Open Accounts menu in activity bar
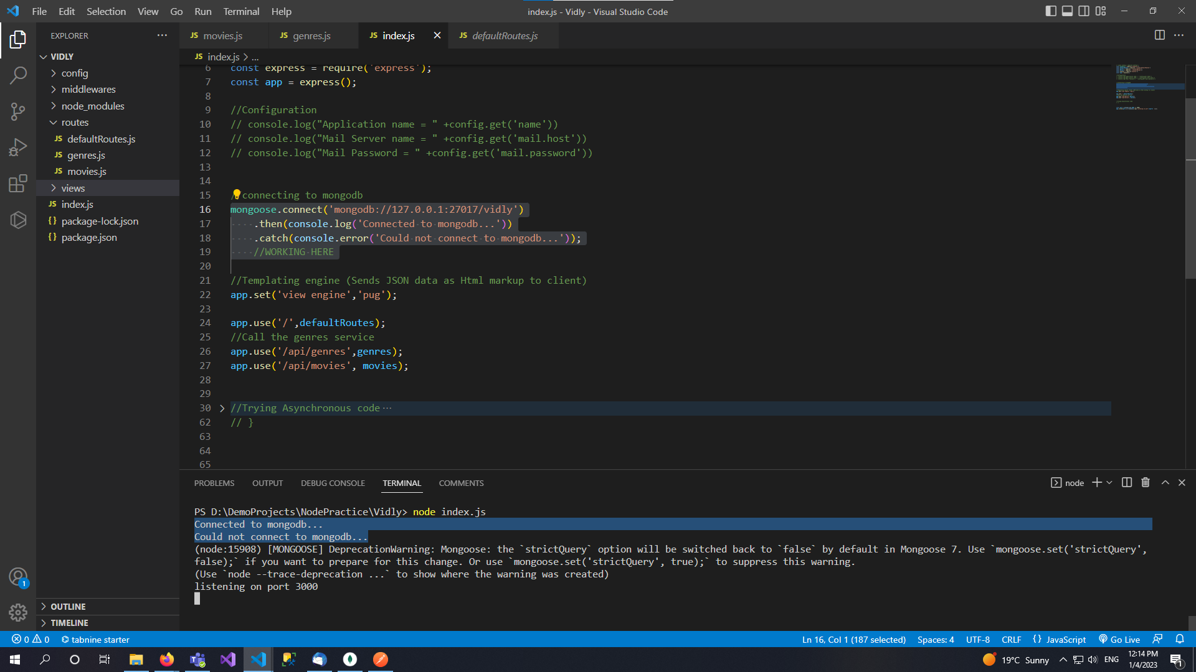 click(18, 577)
